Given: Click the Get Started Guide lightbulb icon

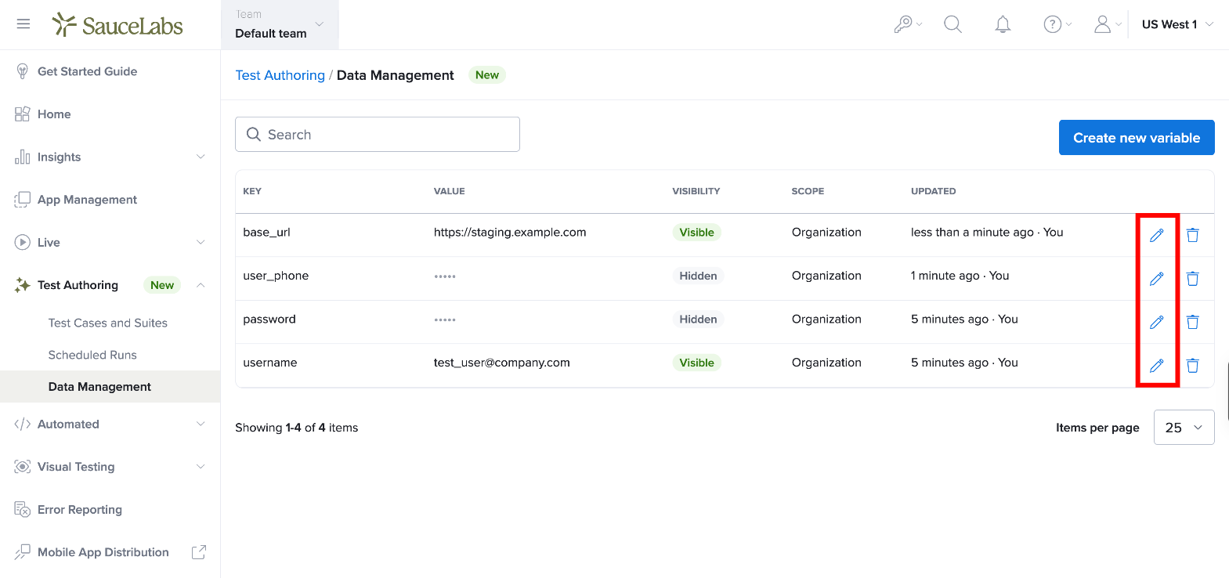Looking at the screenshot, I should (22, 71).
